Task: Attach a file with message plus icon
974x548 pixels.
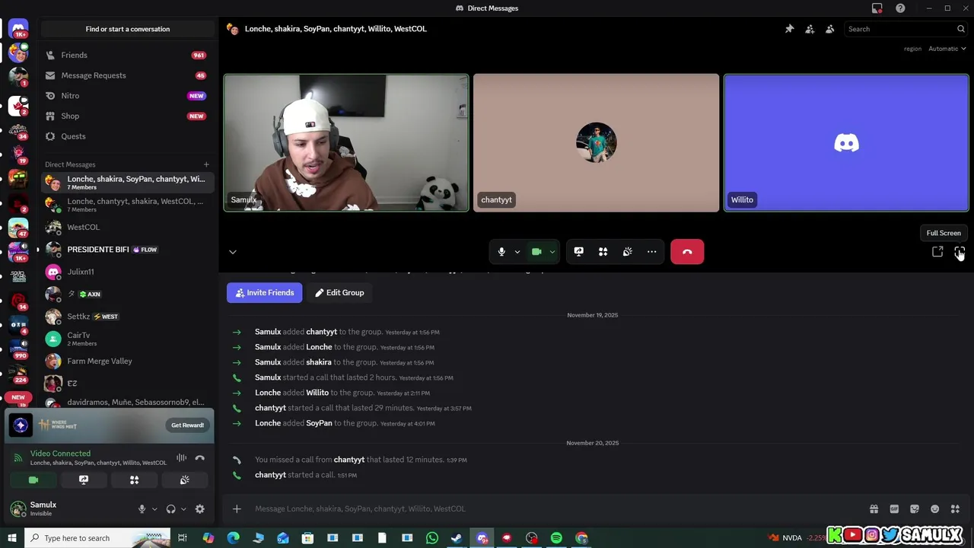Action: 237,508
